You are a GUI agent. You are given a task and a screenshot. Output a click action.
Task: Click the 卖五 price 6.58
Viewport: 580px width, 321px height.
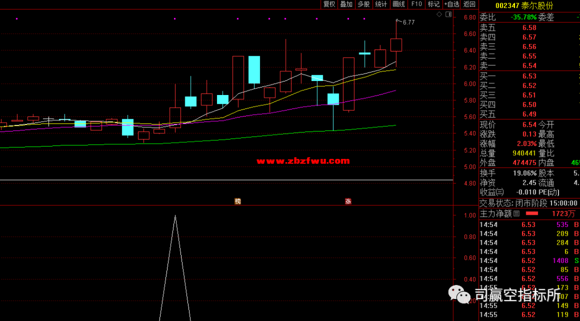(x=530, y=27)
